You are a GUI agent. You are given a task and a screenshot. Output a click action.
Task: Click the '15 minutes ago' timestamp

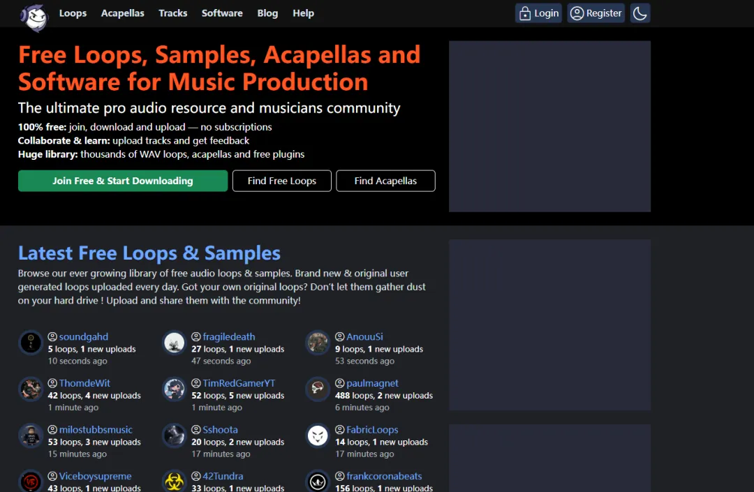pyautogui.click(x=77, y=454)
